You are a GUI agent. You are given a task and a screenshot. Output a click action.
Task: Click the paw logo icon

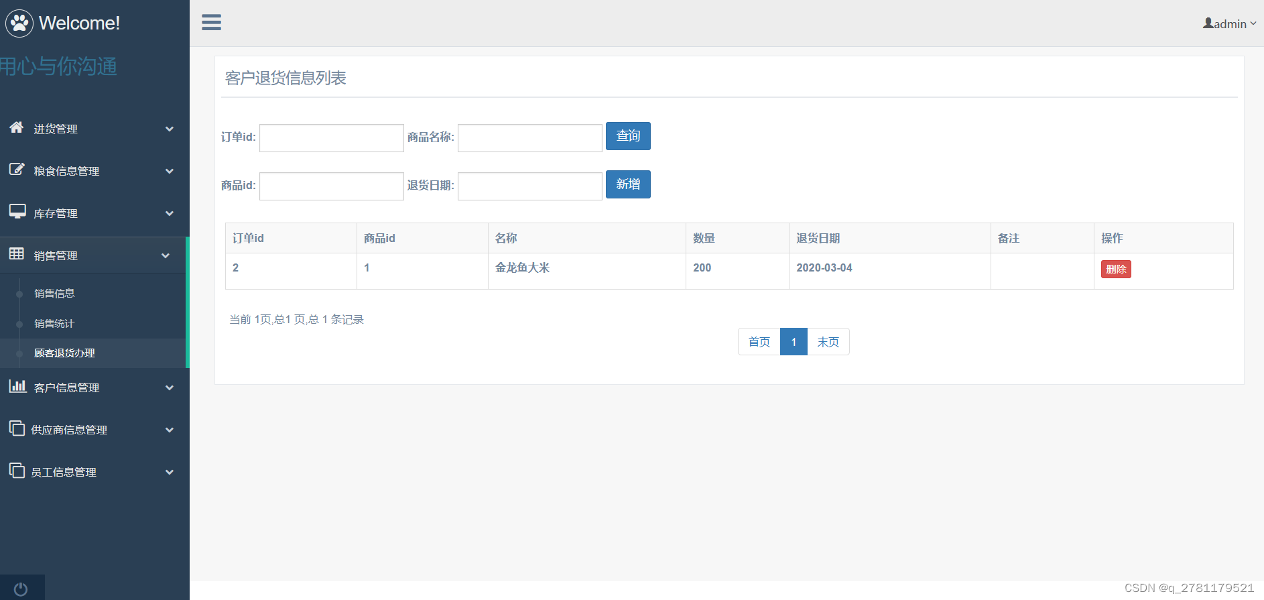point(19,23)
